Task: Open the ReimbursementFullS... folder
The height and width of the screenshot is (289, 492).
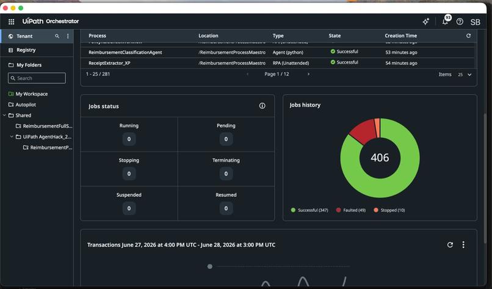Action: pyautogui.click(x=47, y=126)
